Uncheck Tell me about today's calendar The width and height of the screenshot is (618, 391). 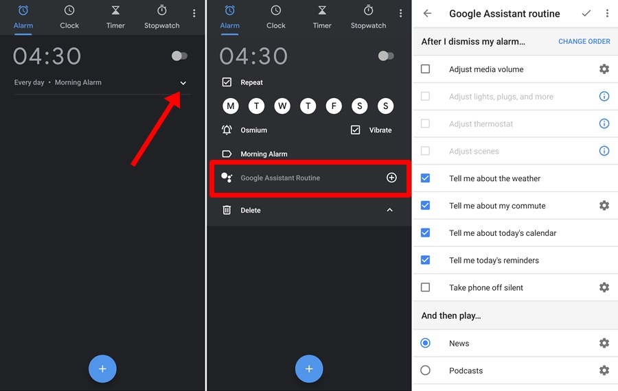click(425, 233)
